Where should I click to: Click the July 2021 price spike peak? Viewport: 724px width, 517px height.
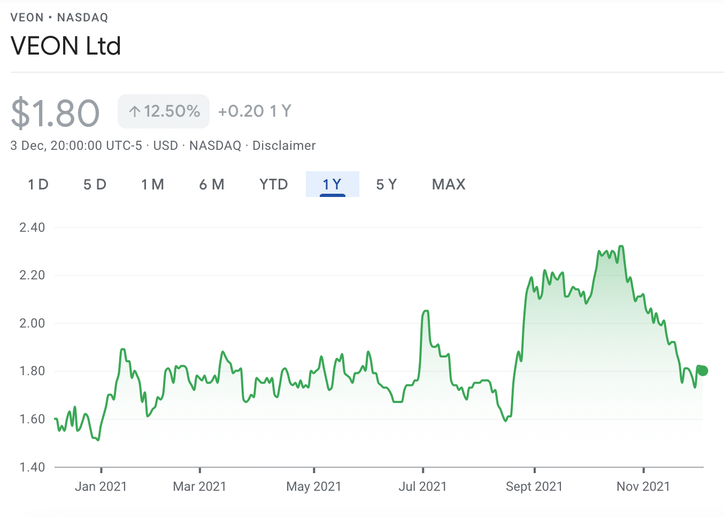point(426,311)
